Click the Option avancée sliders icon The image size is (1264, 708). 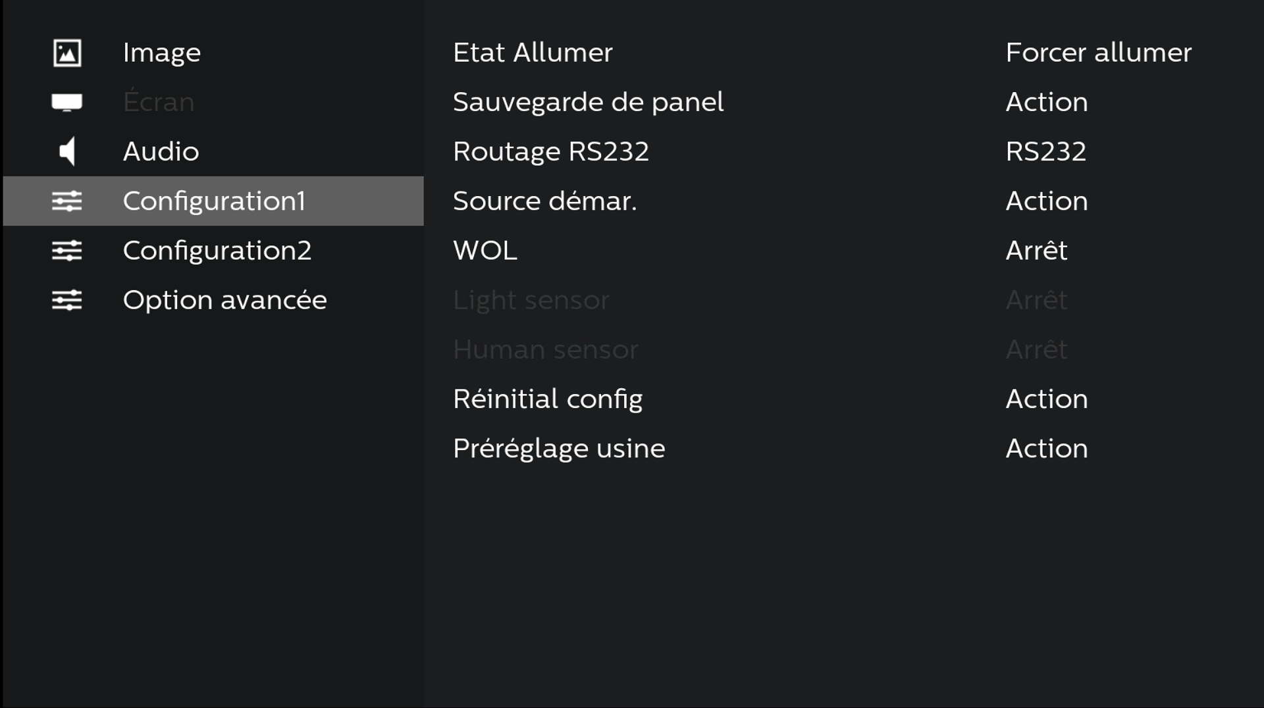pos(67,300)
